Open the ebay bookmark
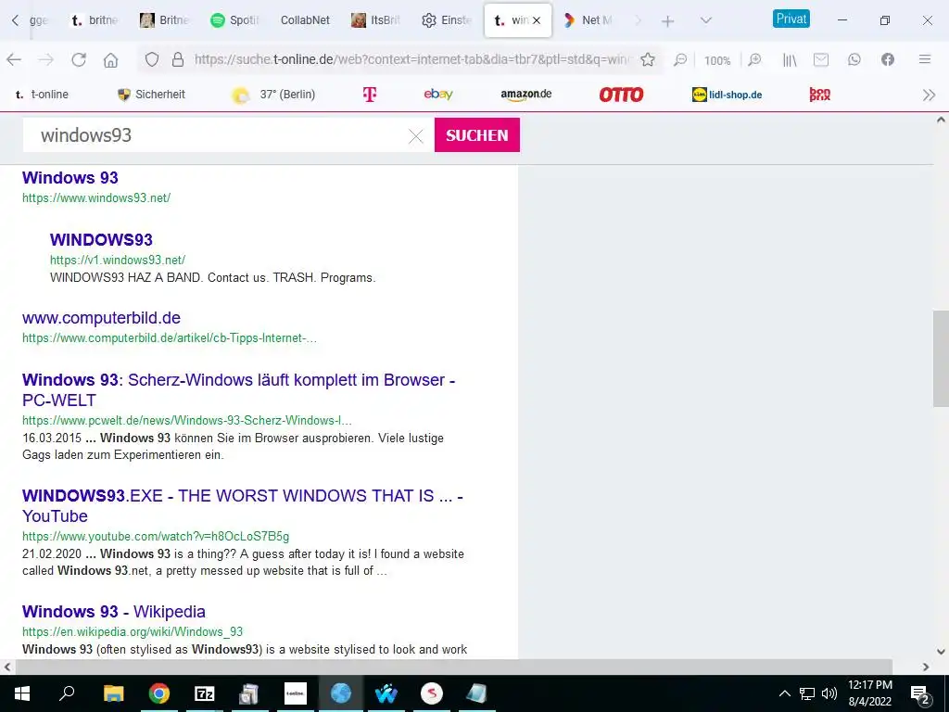949x712 pixels. click(x=438, y=95)
